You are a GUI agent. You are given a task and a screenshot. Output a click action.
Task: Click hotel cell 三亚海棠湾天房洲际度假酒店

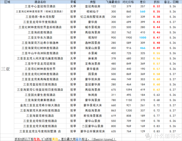point(40,110)
